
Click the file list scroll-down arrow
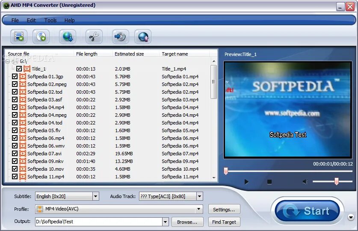click(214, 178)
